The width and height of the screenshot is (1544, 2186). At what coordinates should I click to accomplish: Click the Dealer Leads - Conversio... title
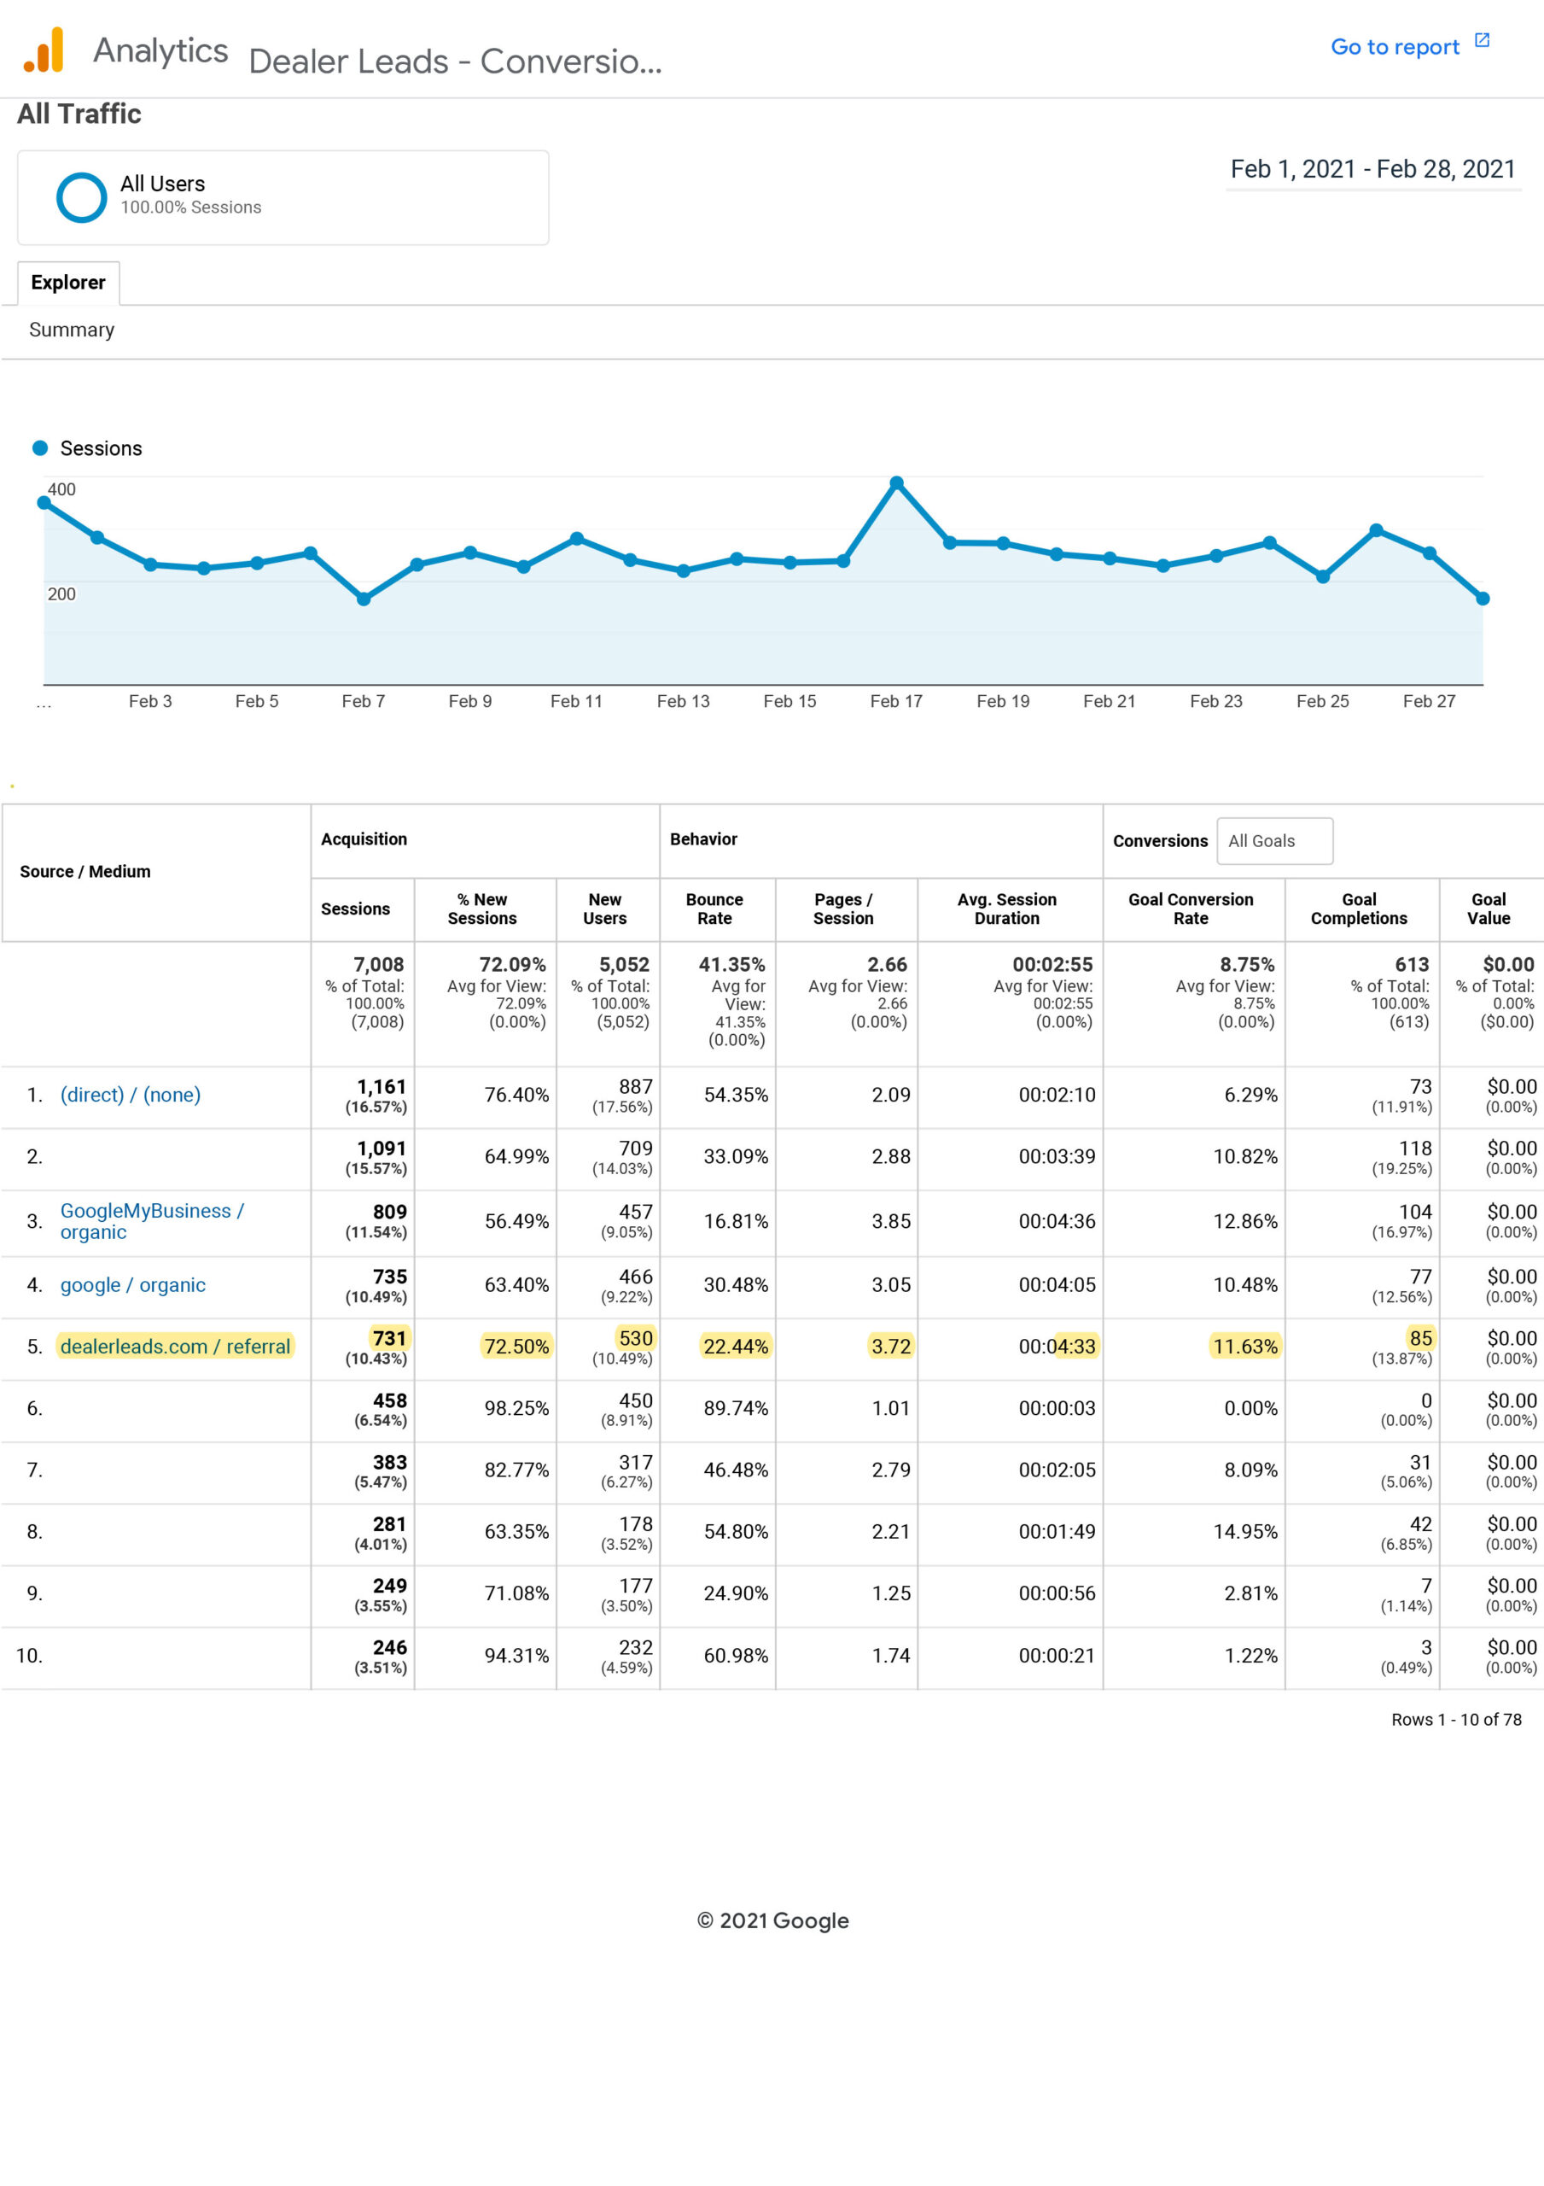pos(455,61)
